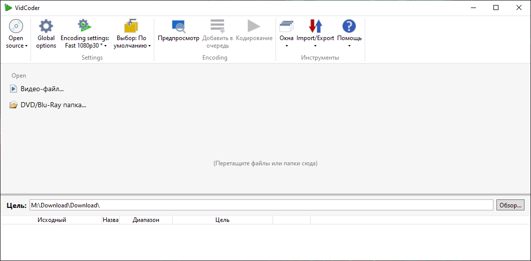The image size is (531, 261).
Task: Expand the Окна dropdown arrow
Action: pos(287,46)
